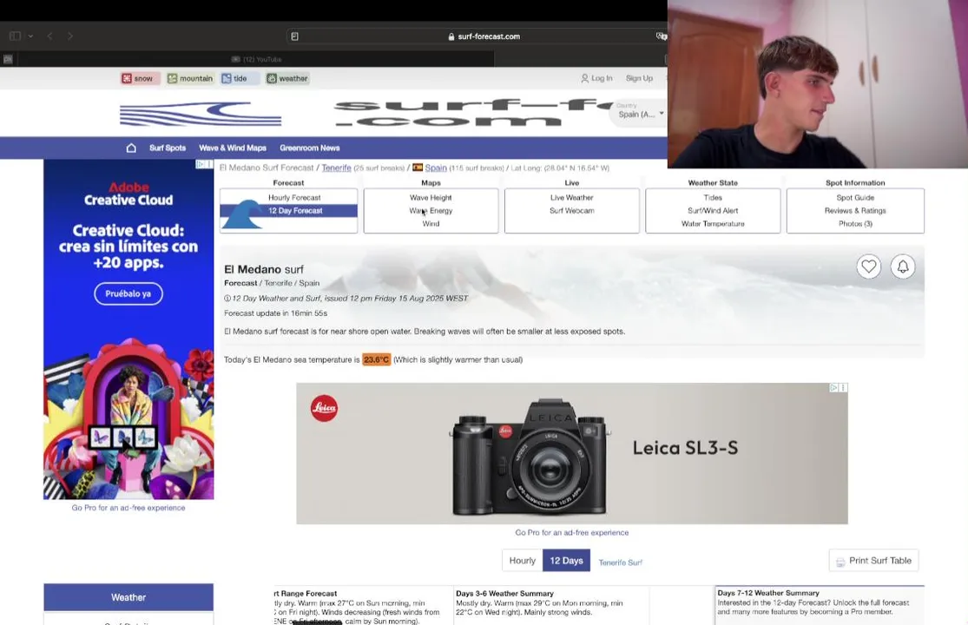Open the Country dropdown showing Spain
Image resolution: width=968 pixels, height=625 pixels.
[640, 114]
